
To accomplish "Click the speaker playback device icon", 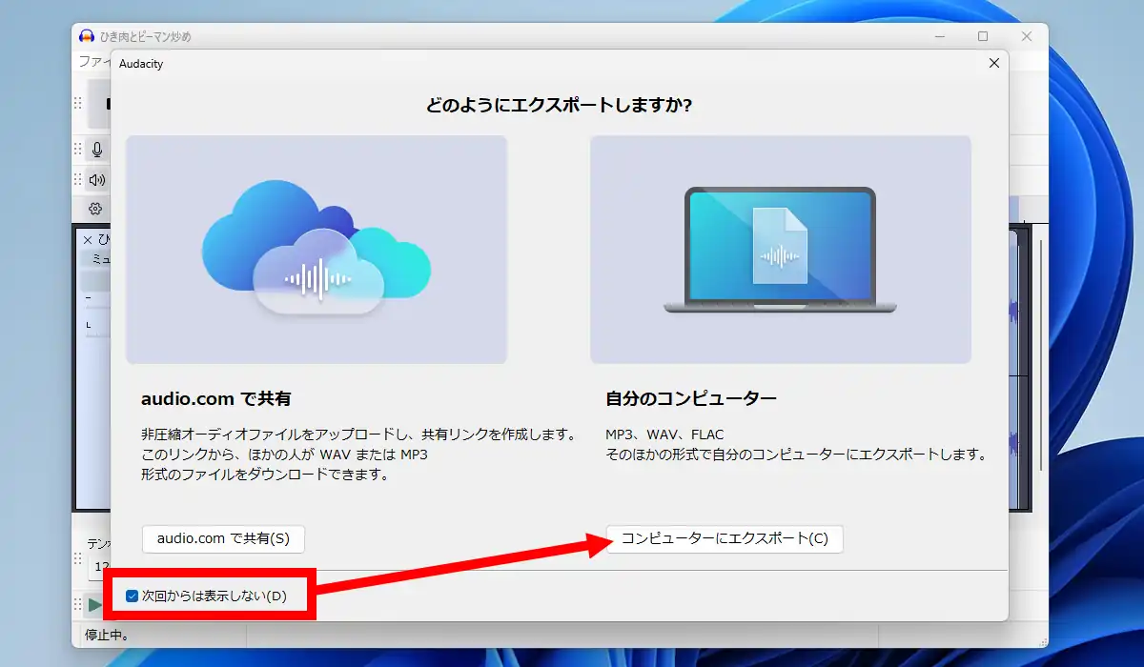I will click(x=96, y=179).
